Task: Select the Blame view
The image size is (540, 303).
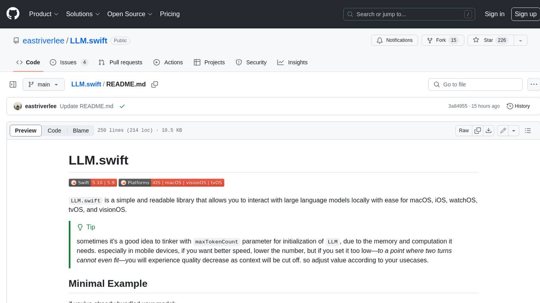Action: click(81, 130)
